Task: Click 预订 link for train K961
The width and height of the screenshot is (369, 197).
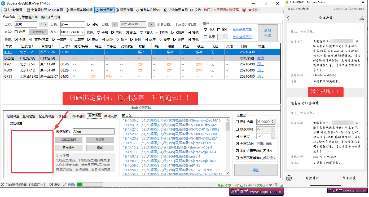Action: (x=261, y=64)
